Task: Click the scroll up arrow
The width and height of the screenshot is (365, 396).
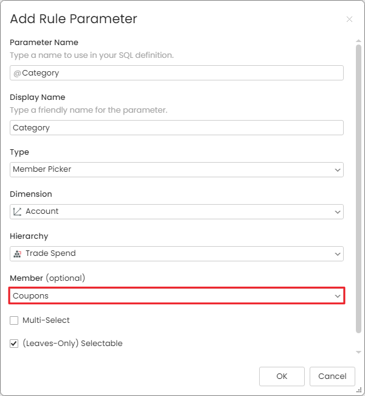Action: (358, 41)
